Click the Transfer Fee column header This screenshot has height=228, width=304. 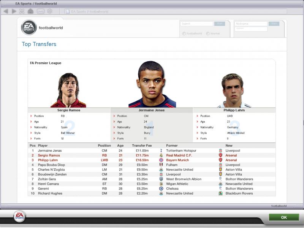(141, 146)
